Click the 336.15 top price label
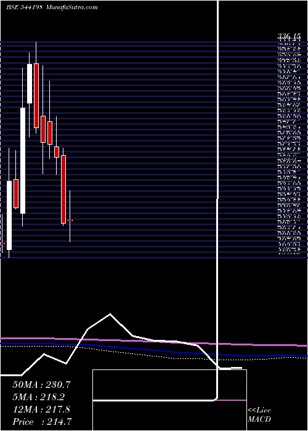 (x=289, y=36)
